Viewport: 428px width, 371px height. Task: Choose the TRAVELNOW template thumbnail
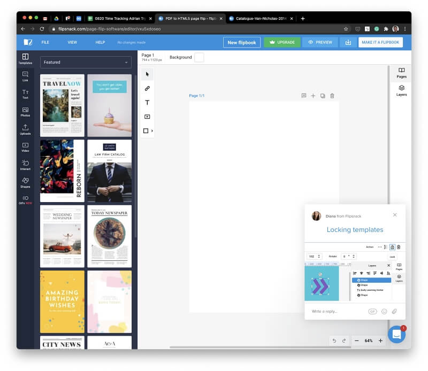pyautogui.click(x=62, y=105)
